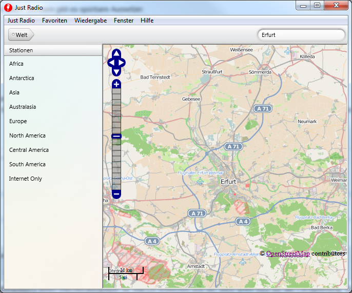This screenshot has height=293, width=352.
Task: Open the Wiedergabe menu
Action: (x=90, y=21)
